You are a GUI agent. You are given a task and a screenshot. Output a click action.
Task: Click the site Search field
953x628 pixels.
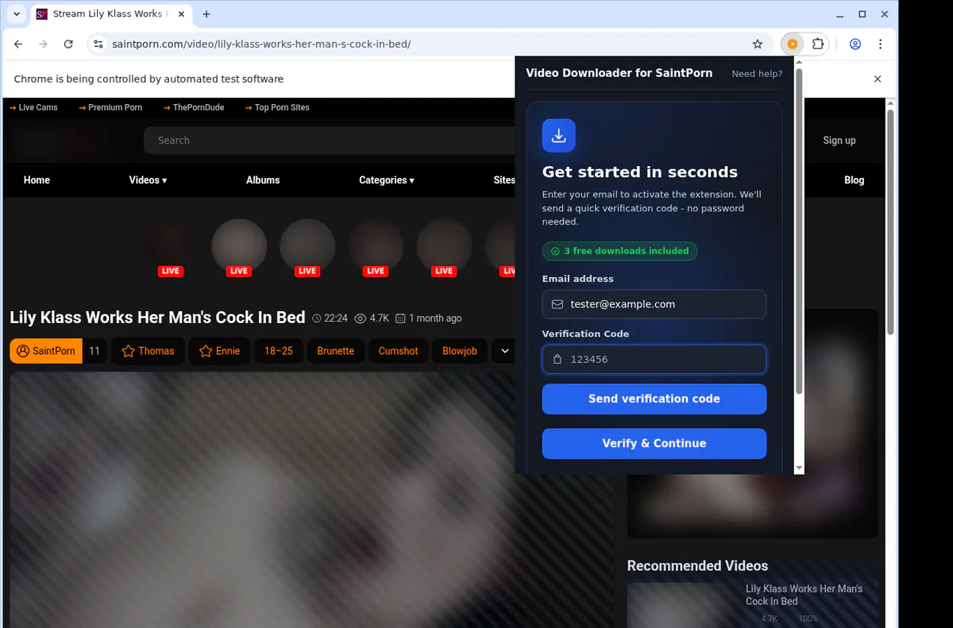pyautogui.click(x=330, y=141)
